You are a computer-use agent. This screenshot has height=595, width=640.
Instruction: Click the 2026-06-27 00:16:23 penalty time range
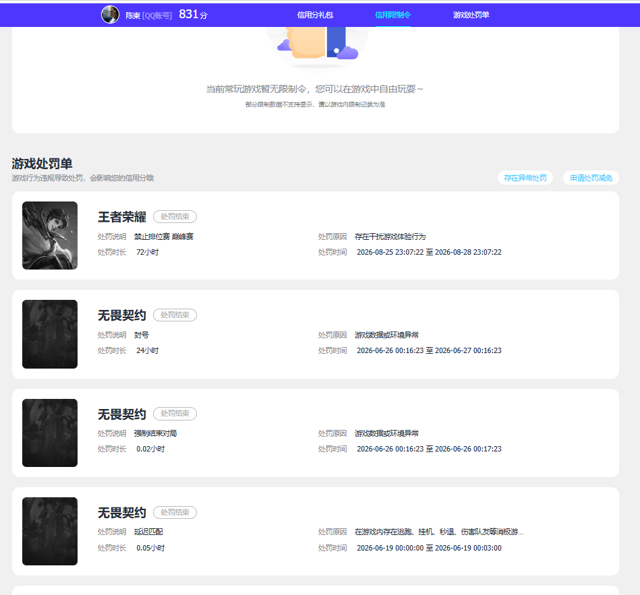pyautogui.click(x=429, y=350)
